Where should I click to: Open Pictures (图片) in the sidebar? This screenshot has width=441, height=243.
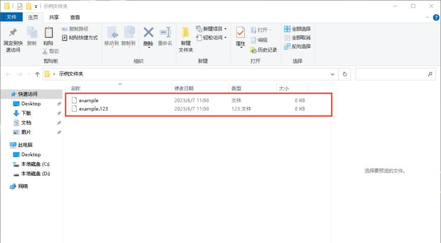pyautogui.click(x=26, y=132)
